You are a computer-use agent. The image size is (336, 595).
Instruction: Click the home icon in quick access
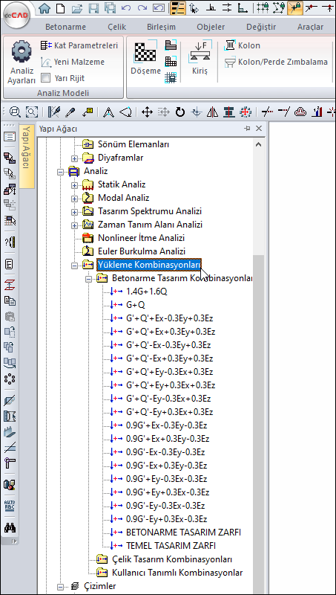45,7
